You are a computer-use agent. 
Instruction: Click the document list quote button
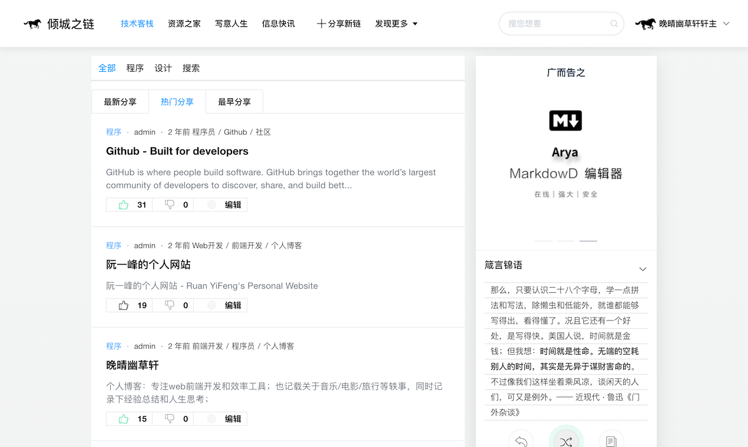pyautogui.click(x=611, y=441)
